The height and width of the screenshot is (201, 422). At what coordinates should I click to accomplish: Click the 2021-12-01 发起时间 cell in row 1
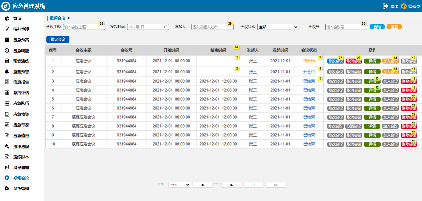[280, 61]
